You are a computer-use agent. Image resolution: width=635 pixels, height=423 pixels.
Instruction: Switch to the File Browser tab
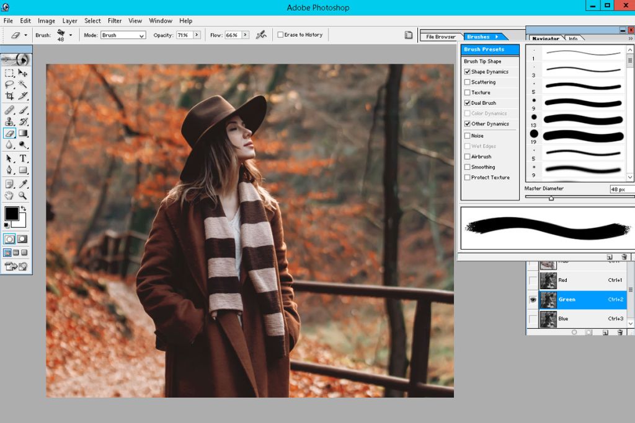point(441,37)
